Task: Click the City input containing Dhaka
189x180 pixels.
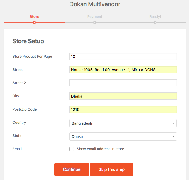Action: click(x=123, y=96)
